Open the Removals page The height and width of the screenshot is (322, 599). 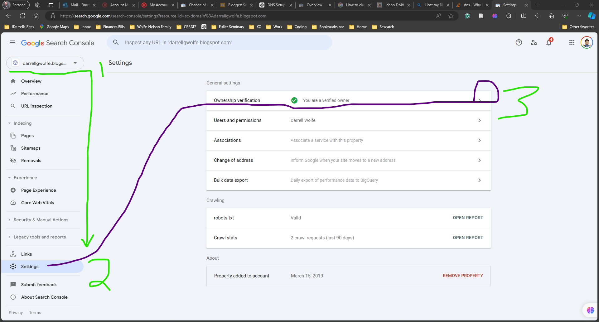pyautogui.click(x=31, y=161)
